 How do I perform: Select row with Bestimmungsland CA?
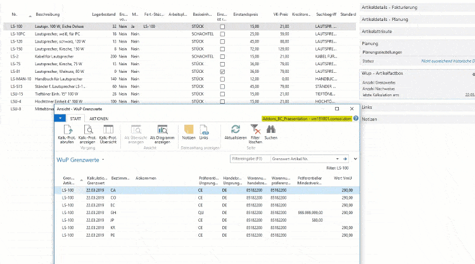pyautogui.click(x=207, y=191)
